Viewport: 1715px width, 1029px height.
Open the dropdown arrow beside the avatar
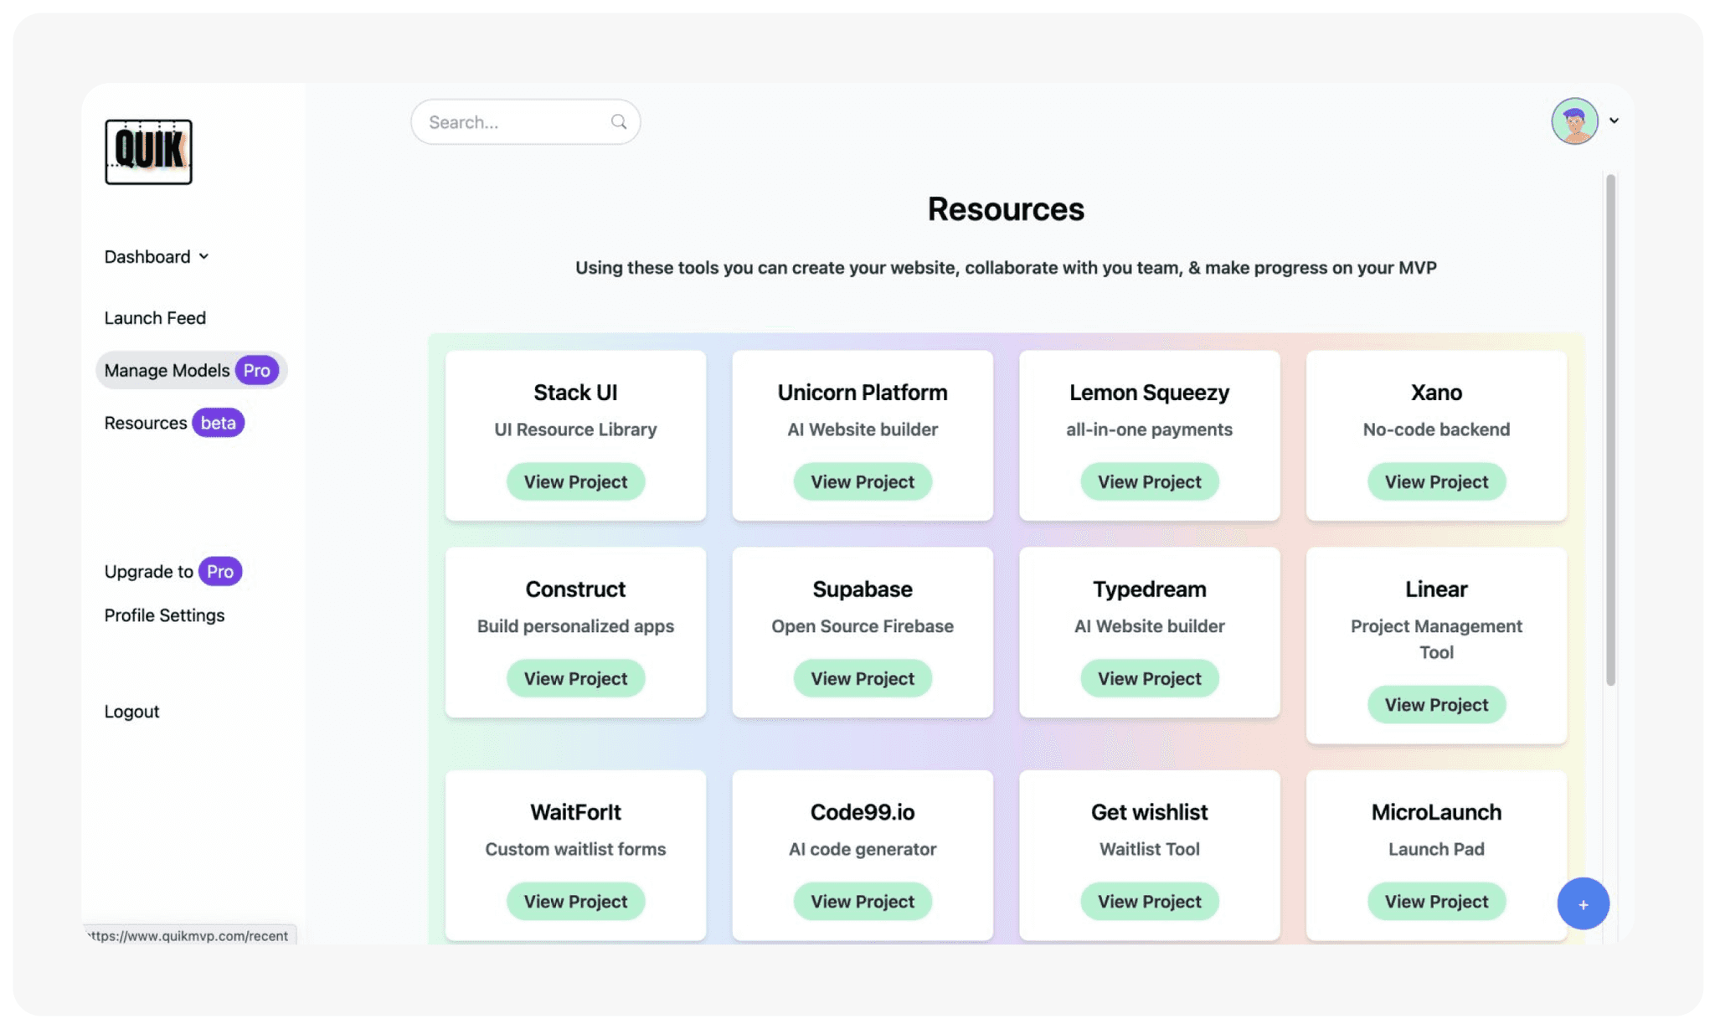pyautogui.click(x=1614, y=121)
